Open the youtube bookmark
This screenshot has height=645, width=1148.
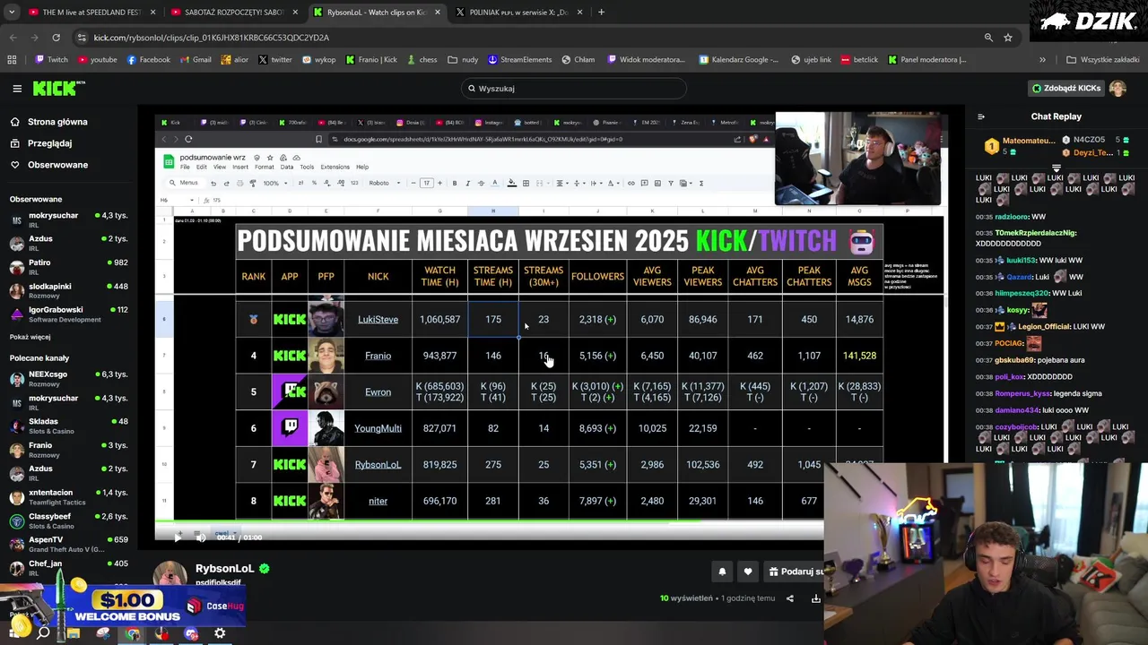(97, 60)
